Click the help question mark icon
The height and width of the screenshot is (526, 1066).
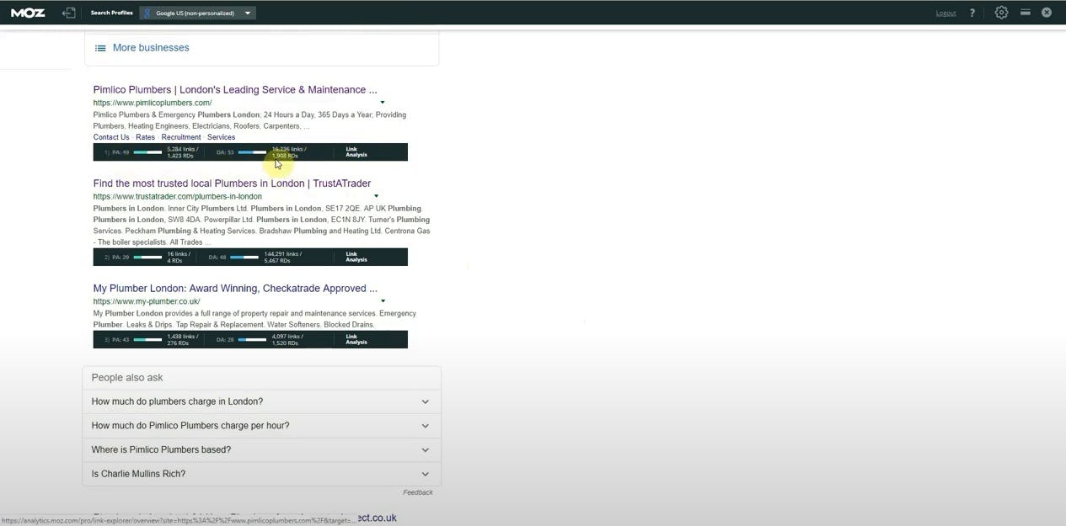(x=972, y=12)
